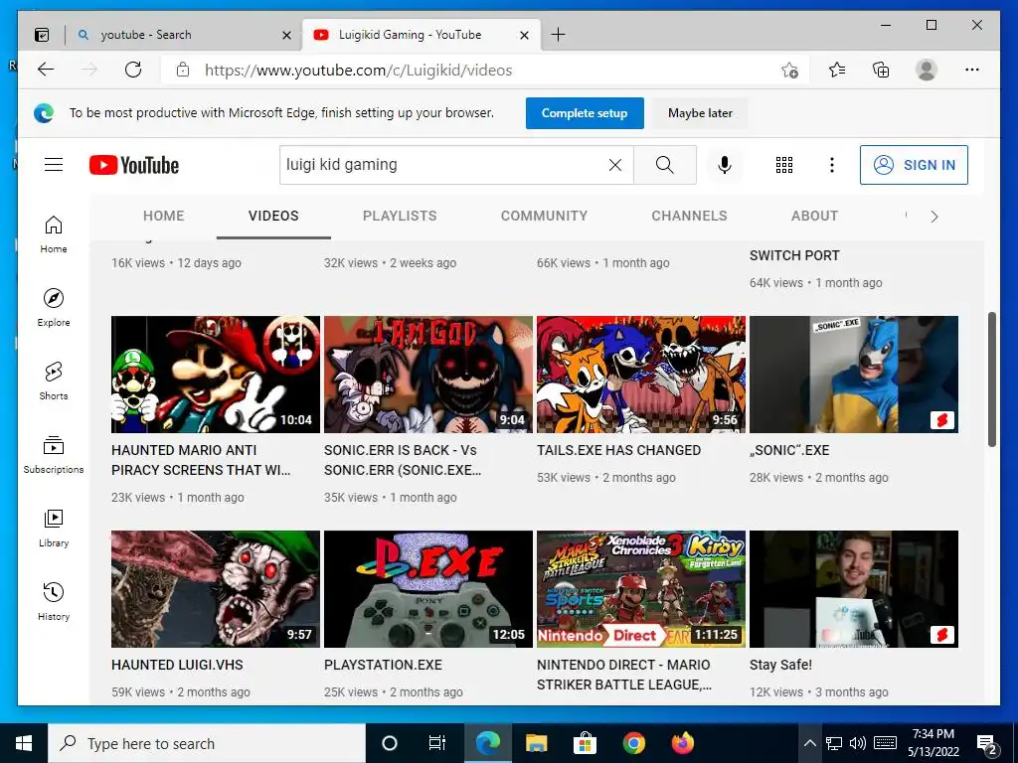The image size is (1018, 763).
Task: Show more channel tabs with right chevron
Action: pos(934,217)
